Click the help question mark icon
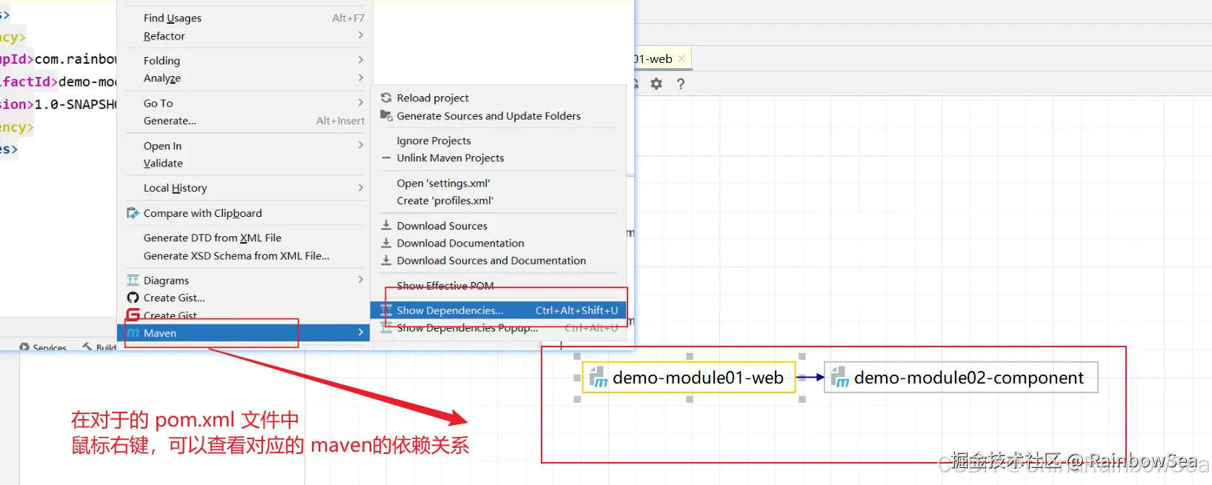Viewport: 1212px width, 485px height. tap(681, 84)
